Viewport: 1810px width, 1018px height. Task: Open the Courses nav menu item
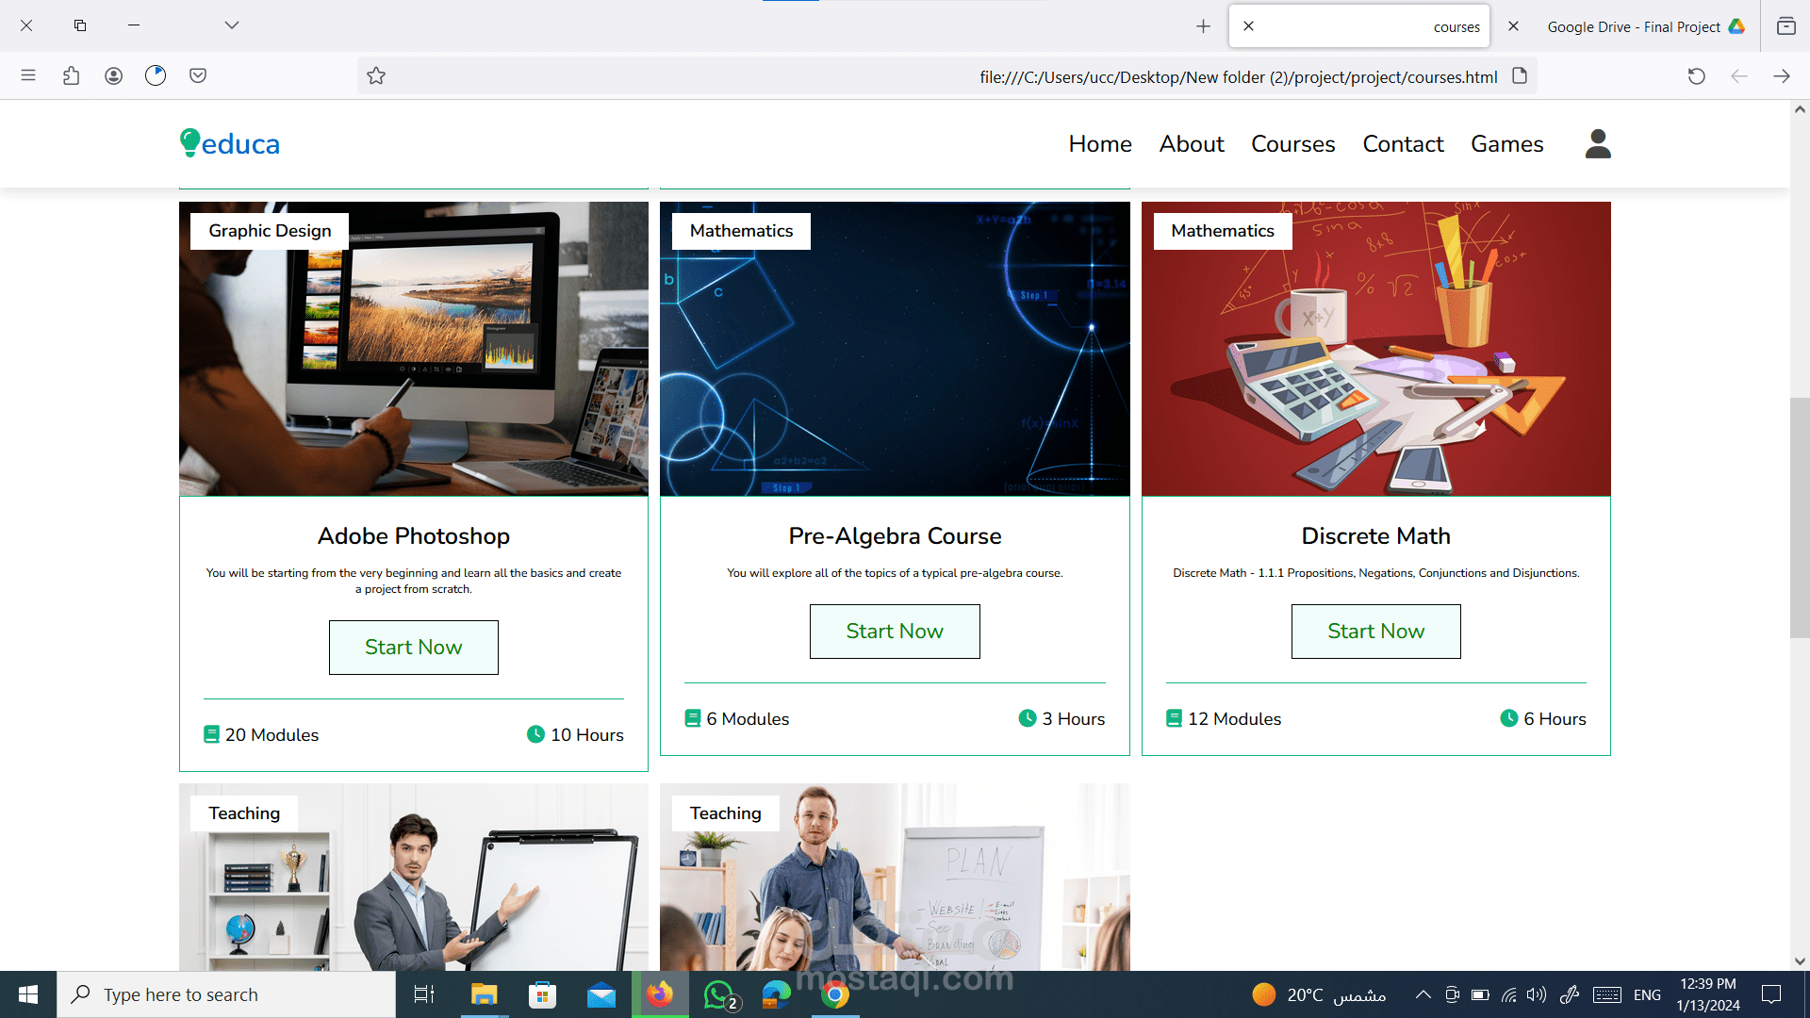click(x=1292, y=143)
